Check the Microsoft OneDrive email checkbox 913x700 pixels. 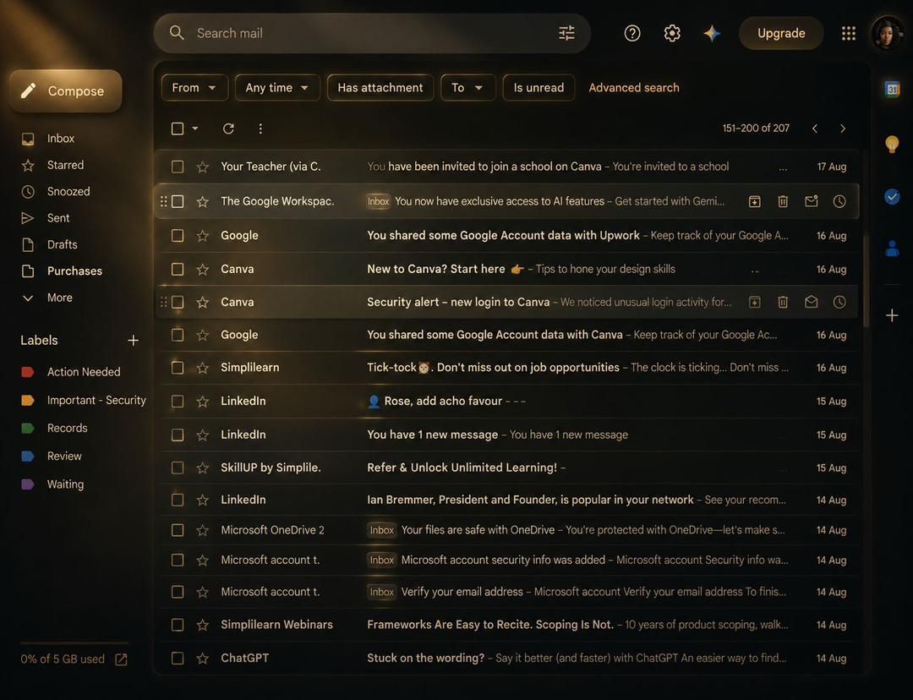click(178, 530)
